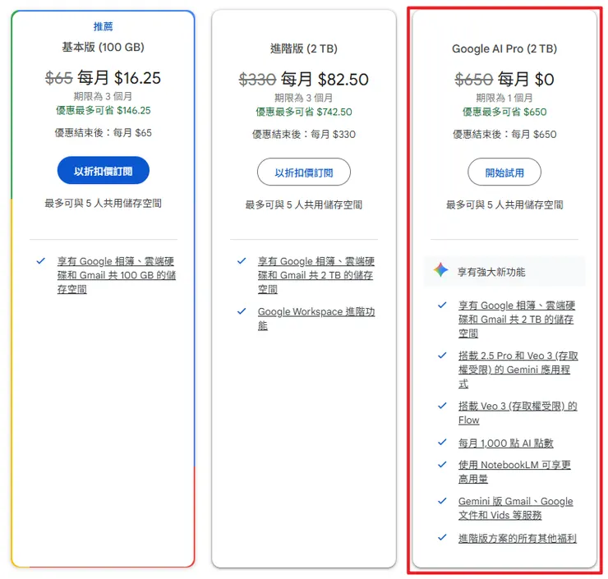
Task: Click the 基本版 (100 GB) plan title
Action: [104, 48]
